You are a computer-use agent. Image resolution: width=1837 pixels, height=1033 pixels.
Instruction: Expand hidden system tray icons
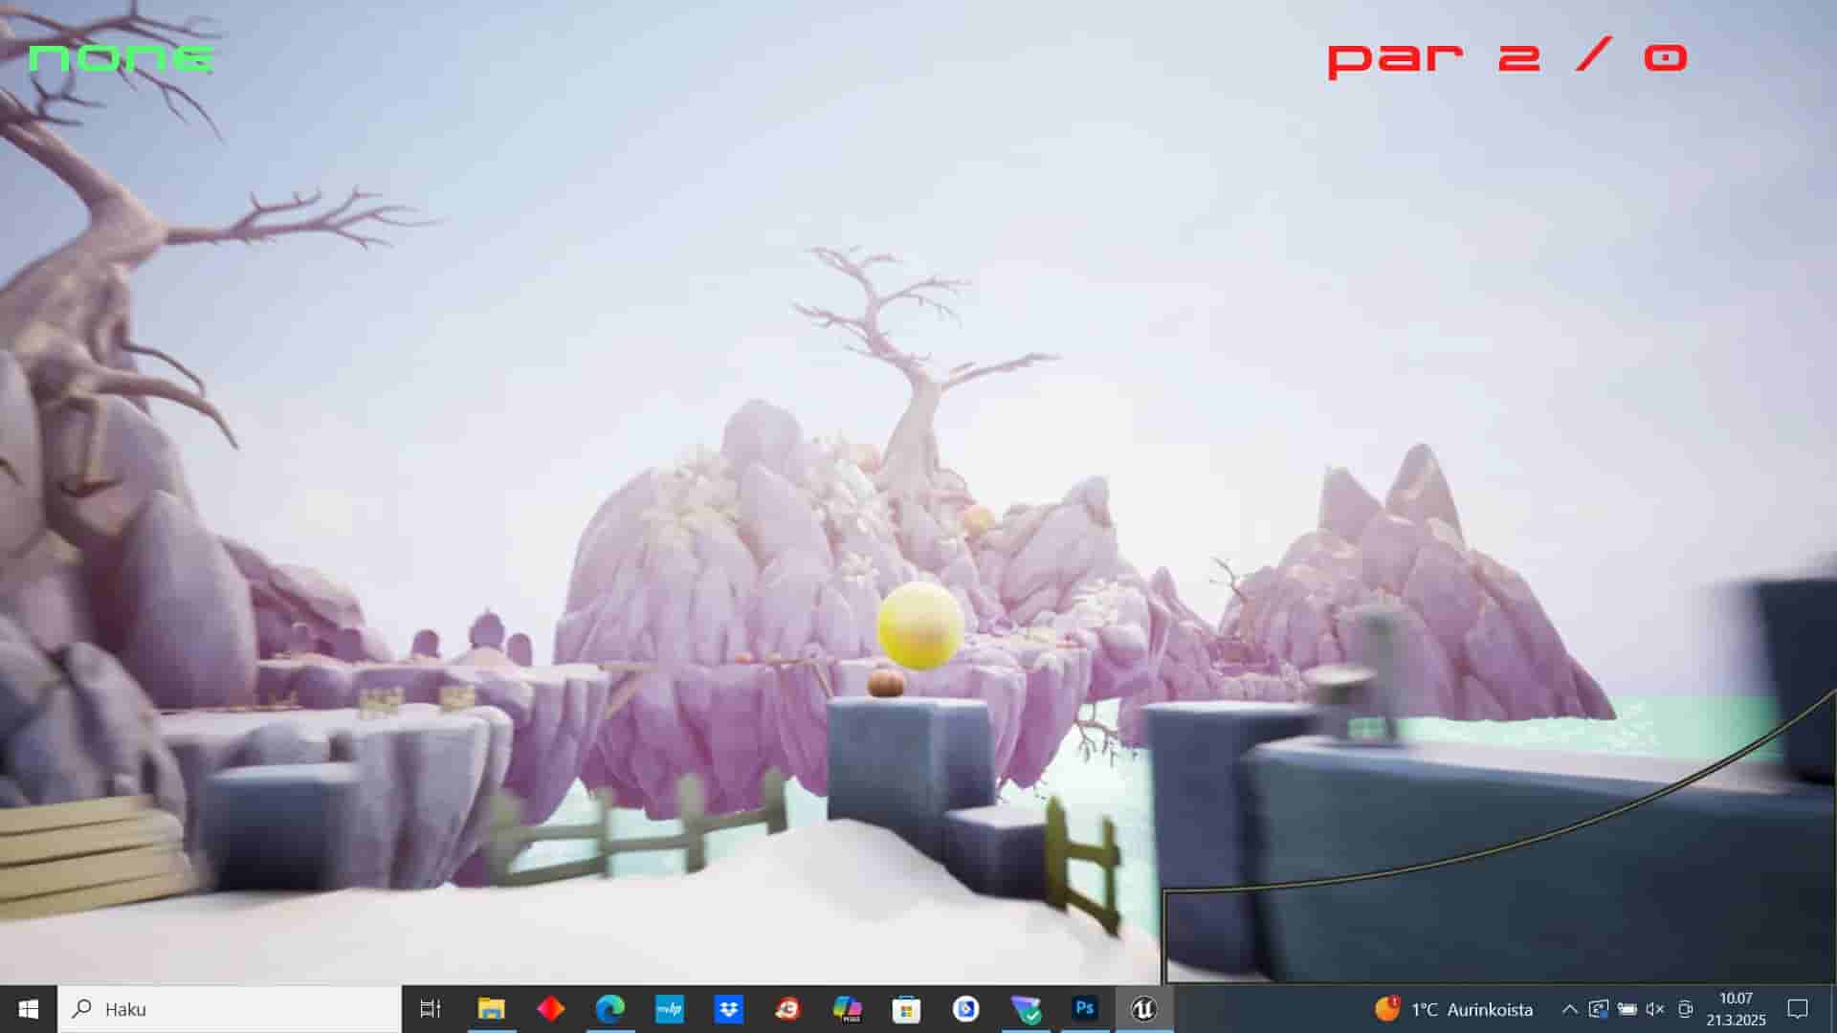point(1569,1009)
